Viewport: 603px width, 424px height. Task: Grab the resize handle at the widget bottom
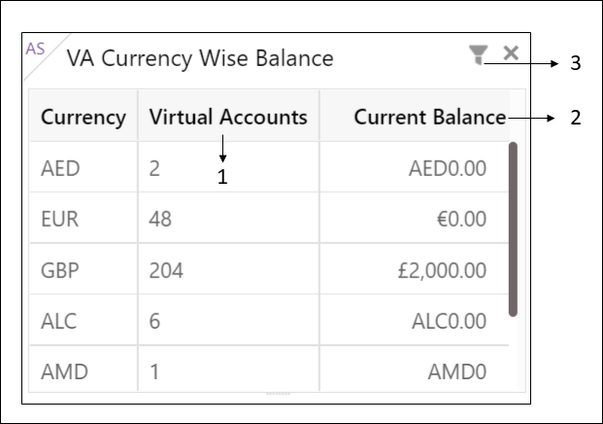[278, 394]
